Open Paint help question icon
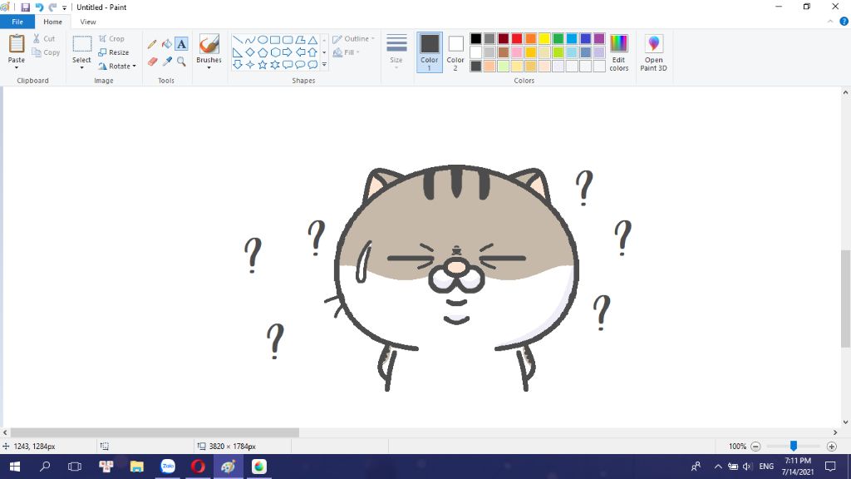The height and width of the screenshot is (479, 851). click(x=844, y=22)
